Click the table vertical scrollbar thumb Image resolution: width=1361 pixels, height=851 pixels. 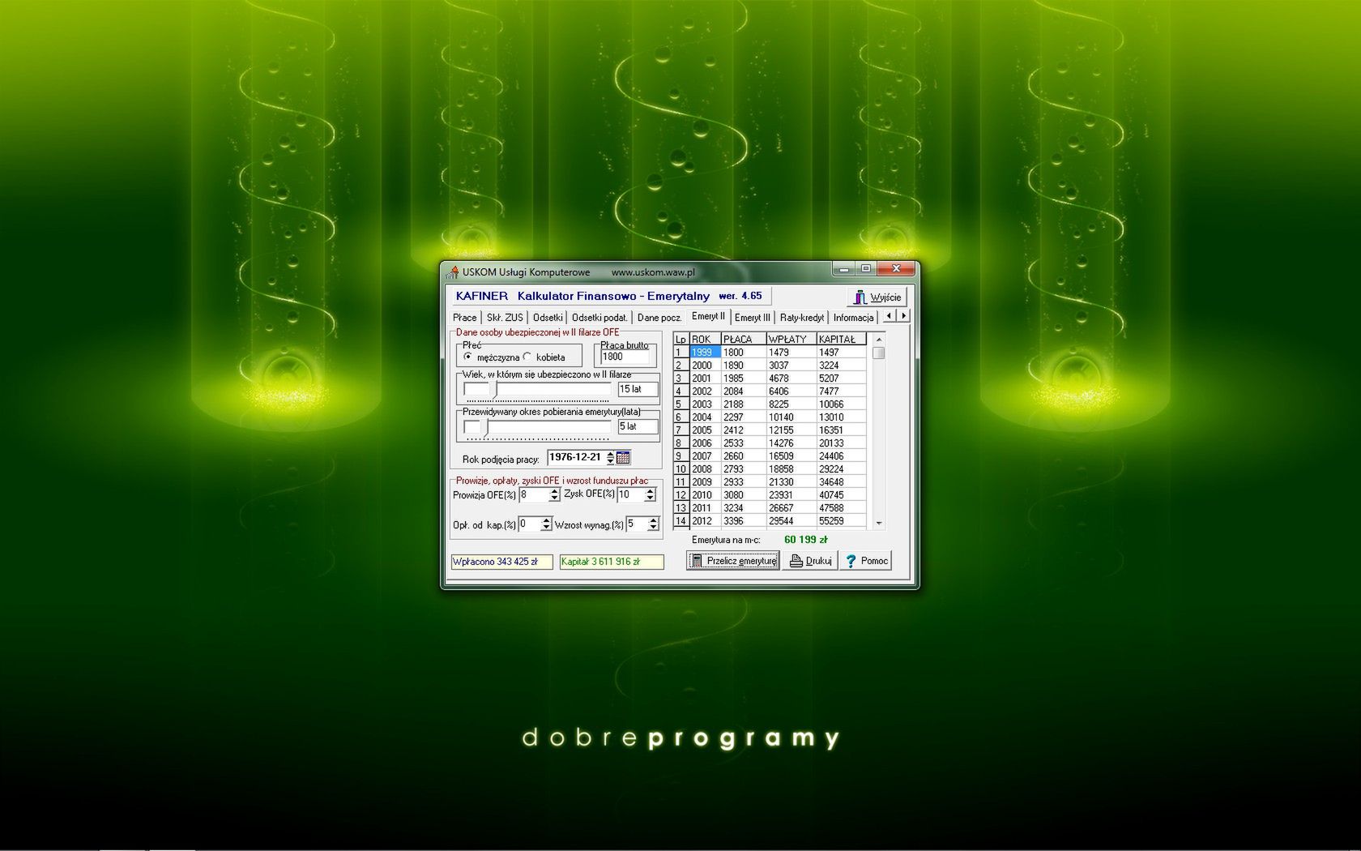point(879,353)
